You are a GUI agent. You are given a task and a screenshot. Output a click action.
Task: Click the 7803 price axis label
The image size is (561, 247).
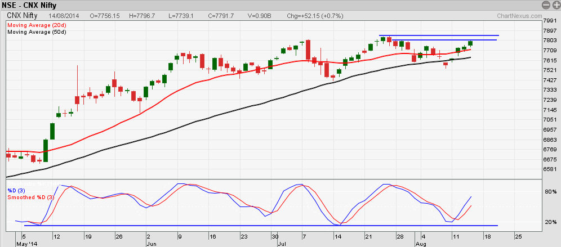coord(550,41)
